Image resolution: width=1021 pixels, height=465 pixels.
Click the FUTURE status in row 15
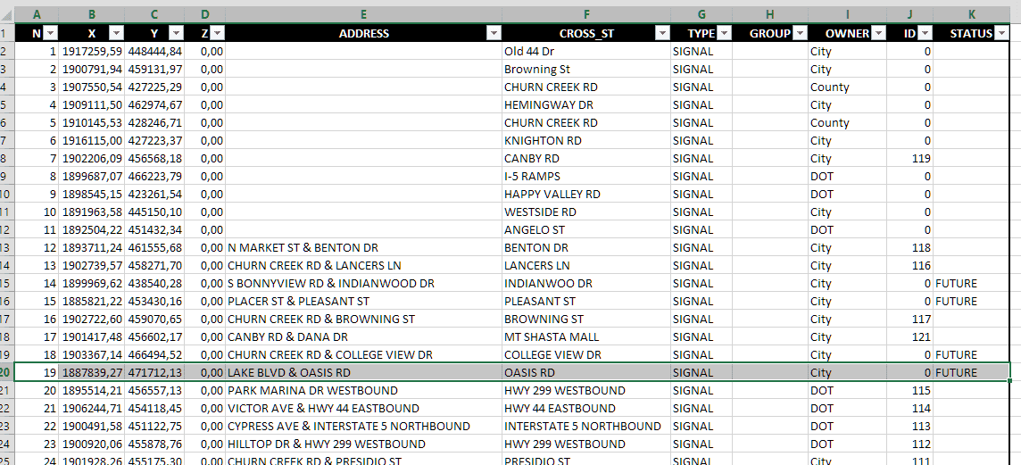coord(971,283)
